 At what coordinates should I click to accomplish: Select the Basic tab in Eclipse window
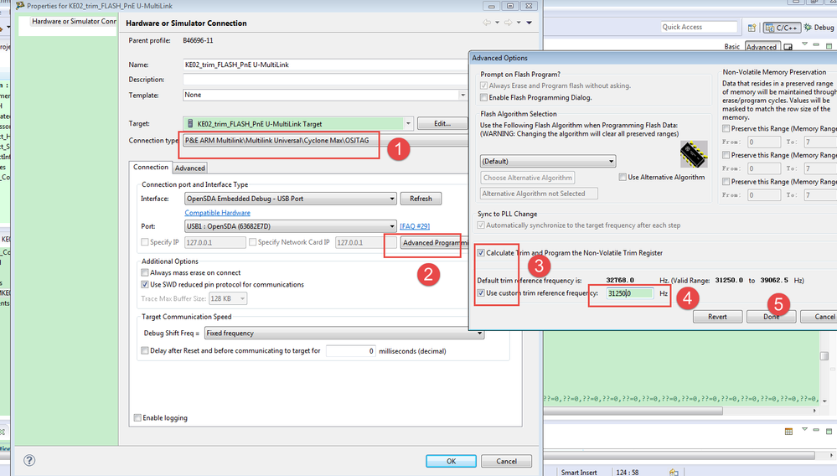731,47
